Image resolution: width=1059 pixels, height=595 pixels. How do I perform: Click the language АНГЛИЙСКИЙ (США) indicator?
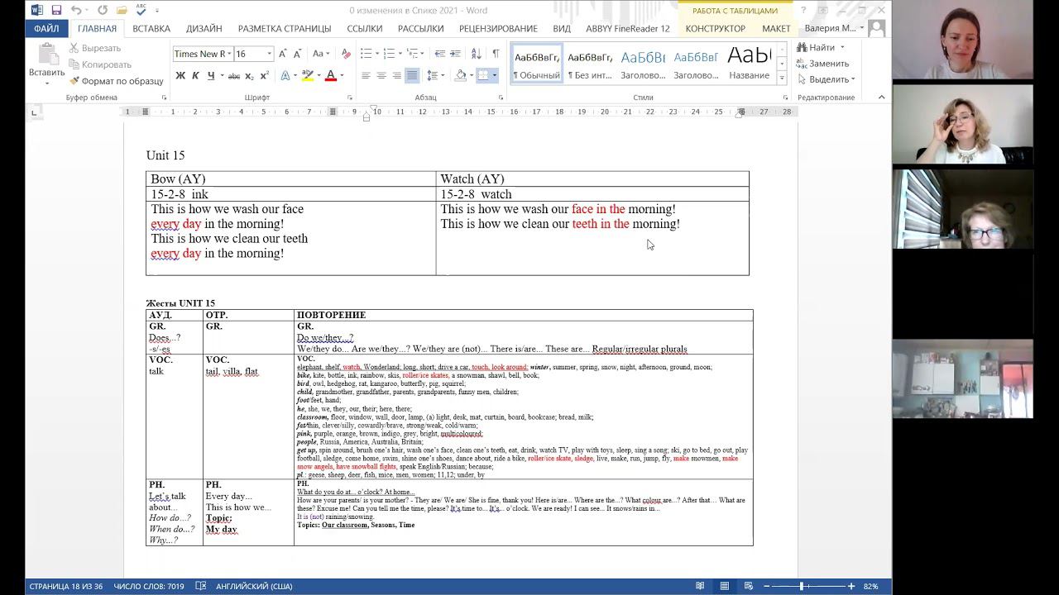254,586
